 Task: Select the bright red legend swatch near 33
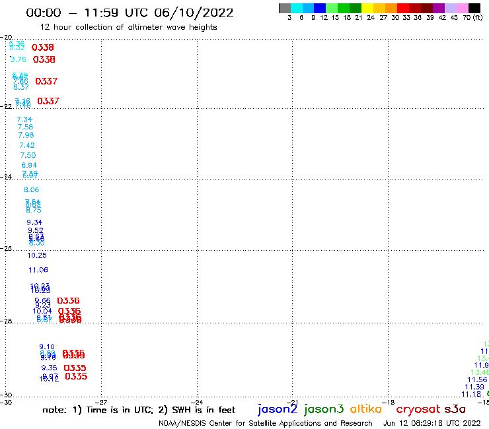[402, 8]
